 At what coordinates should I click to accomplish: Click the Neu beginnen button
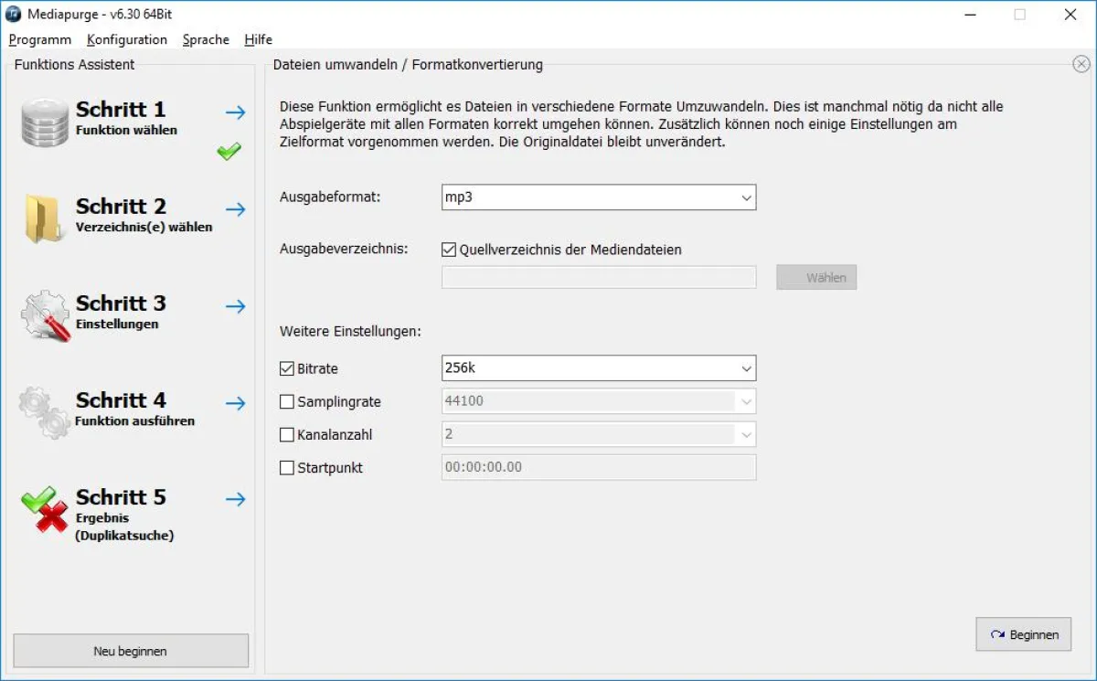130,651
